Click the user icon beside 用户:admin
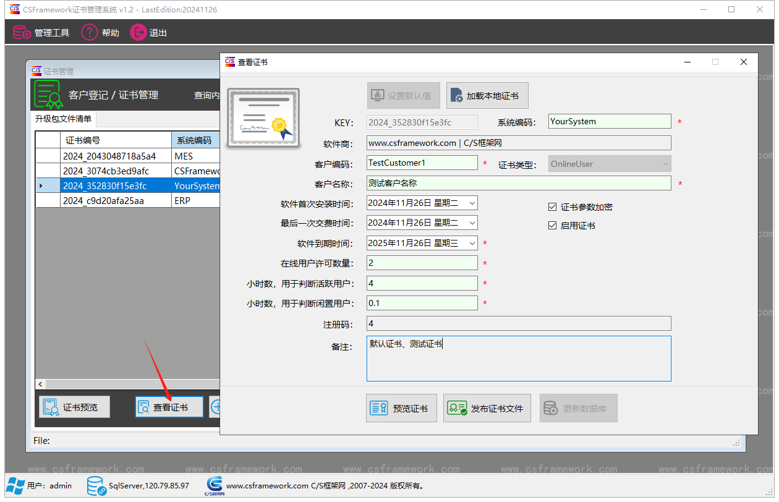The width and height of the screenshot is (779, 502). coord(15,486)
